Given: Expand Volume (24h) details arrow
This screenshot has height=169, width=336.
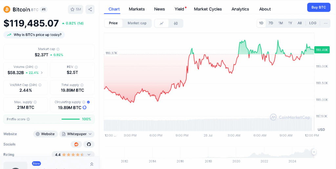Looking at the screenshot, I should [x=42, y=73].
